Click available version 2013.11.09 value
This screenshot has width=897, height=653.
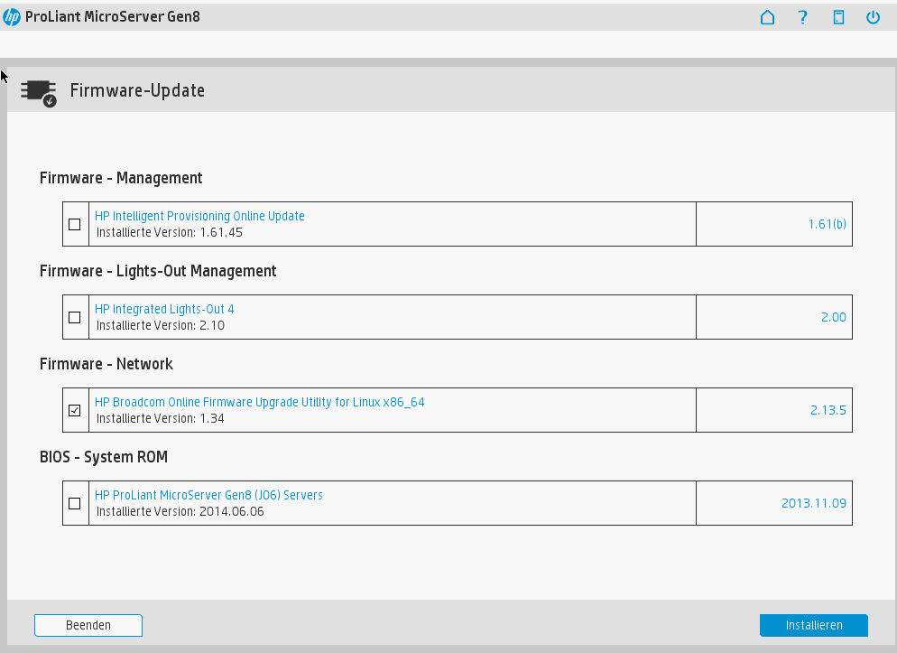[x=813, y=503]
